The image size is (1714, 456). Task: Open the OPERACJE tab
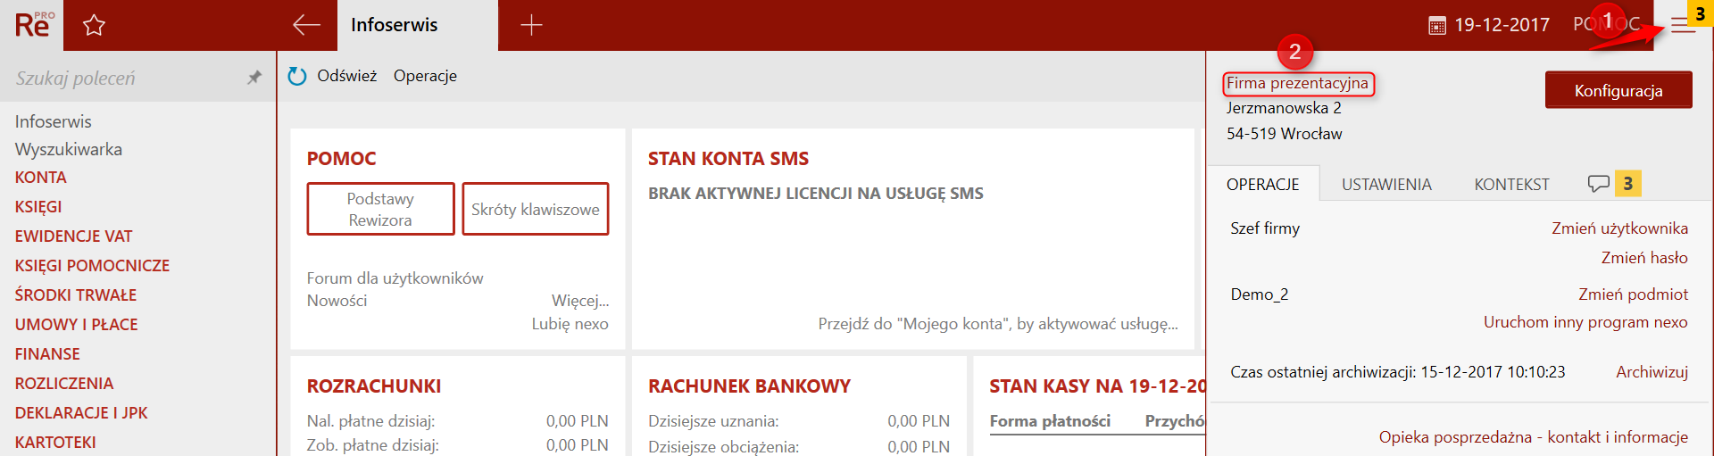tap(1262, 184)
